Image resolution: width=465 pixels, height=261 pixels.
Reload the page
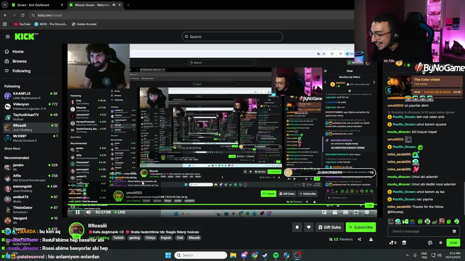[23, 15]
